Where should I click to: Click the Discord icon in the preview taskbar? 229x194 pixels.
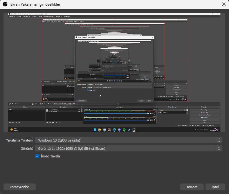point(119,130)
